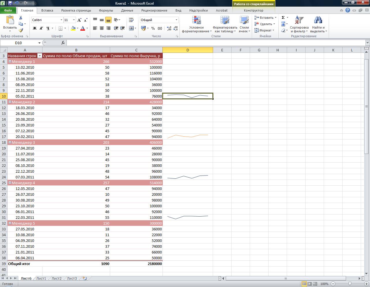This screenshot has width=370, height=287.
Task: Open the Конструктор sparkline tab
Action: pos(254,10)
